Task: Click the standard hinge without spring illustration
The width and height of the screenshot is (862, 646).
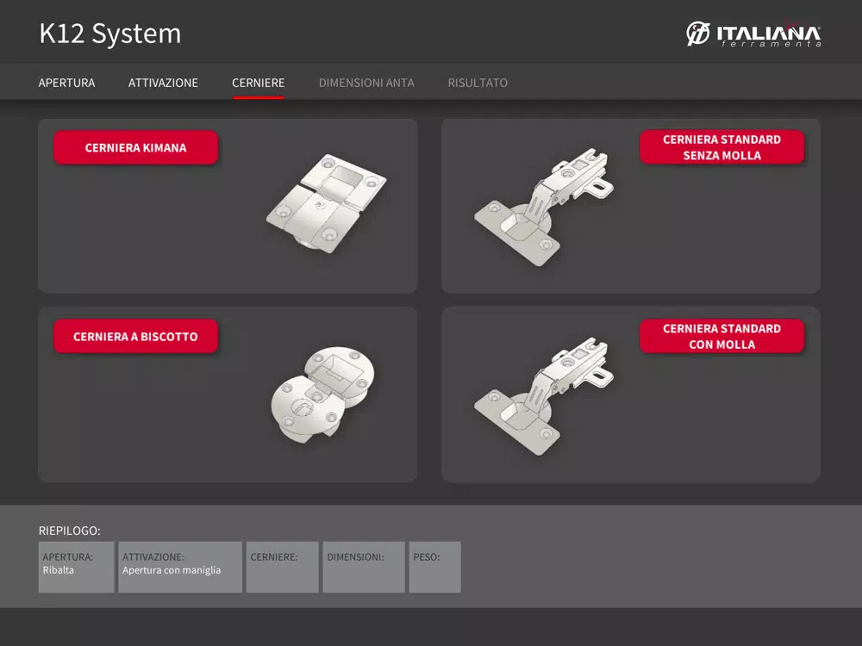Action: click(x=544, y=207)
